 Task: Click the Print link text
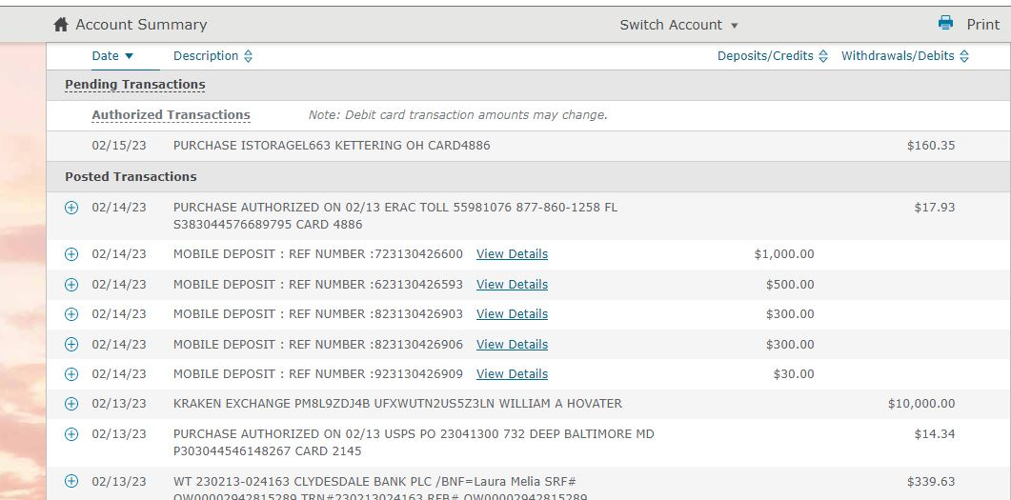coord(982,25)
